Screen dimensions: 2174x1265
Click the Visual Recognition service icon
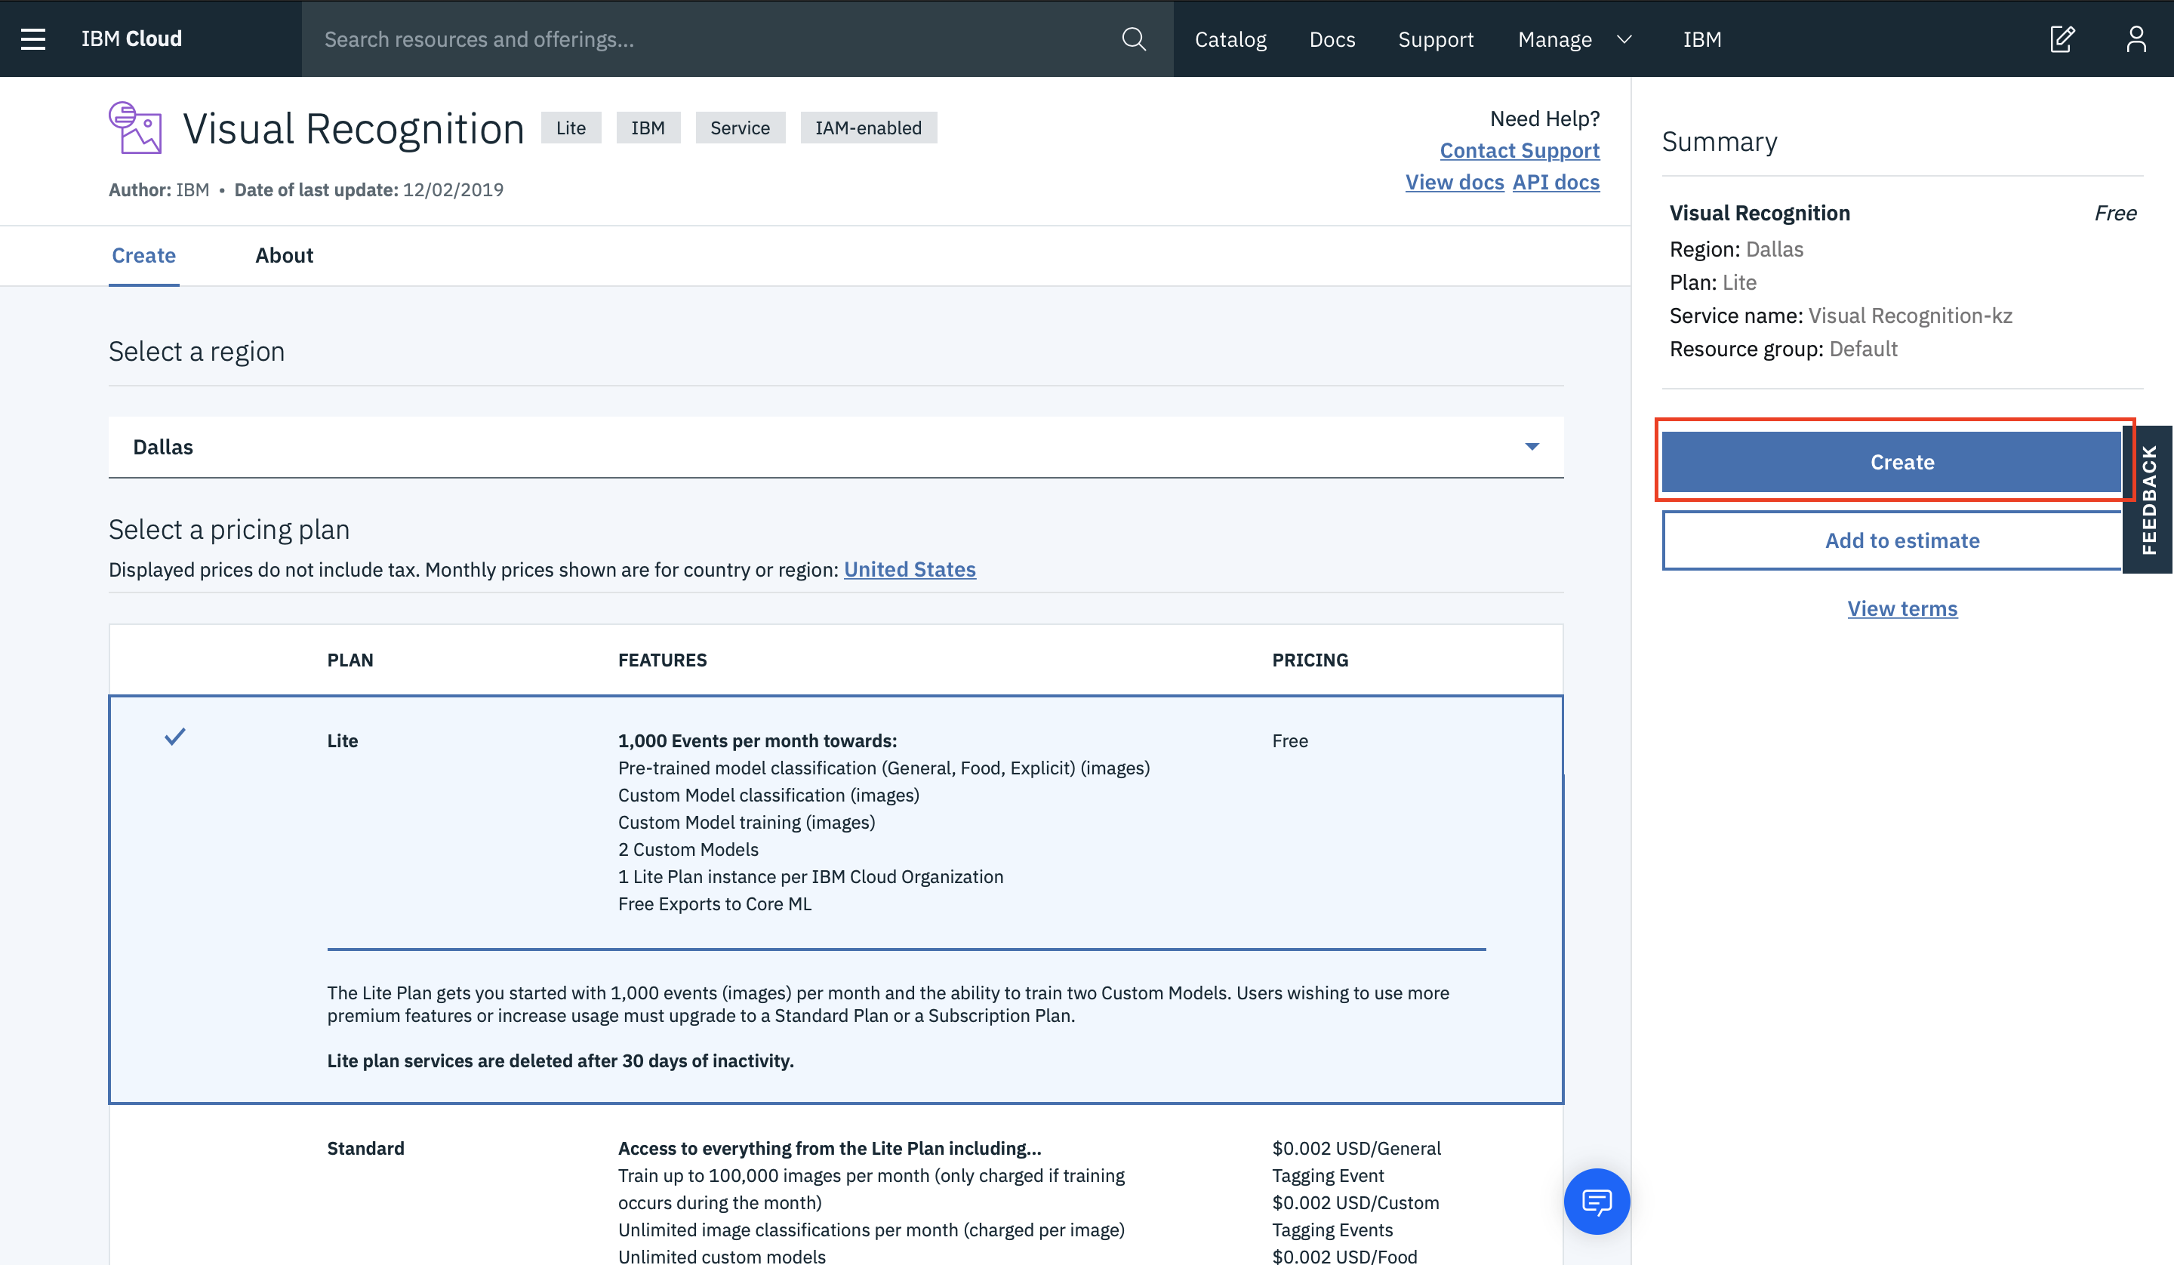pos(135,128)
